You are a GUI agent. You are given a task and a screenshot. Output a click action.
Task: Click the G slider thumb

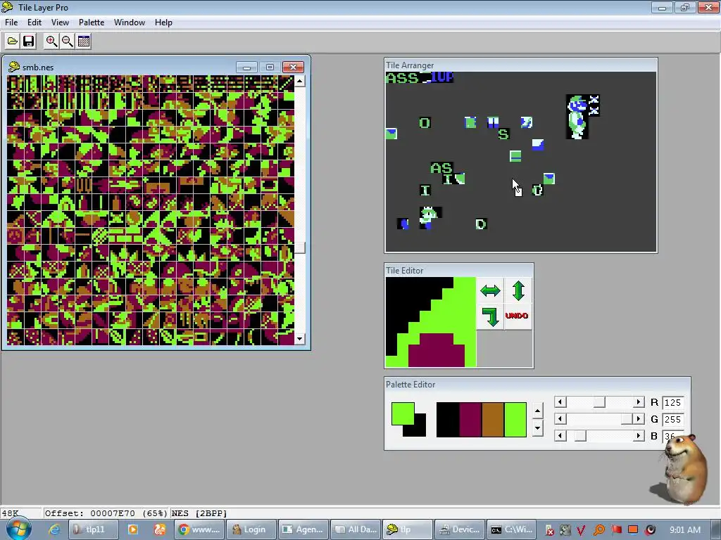[627, 419]
